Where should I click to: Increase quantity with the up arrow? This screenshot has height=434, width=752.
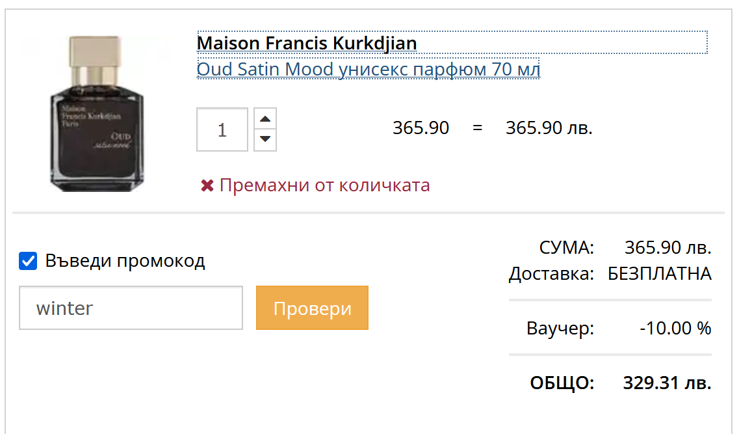pos(265,119)
